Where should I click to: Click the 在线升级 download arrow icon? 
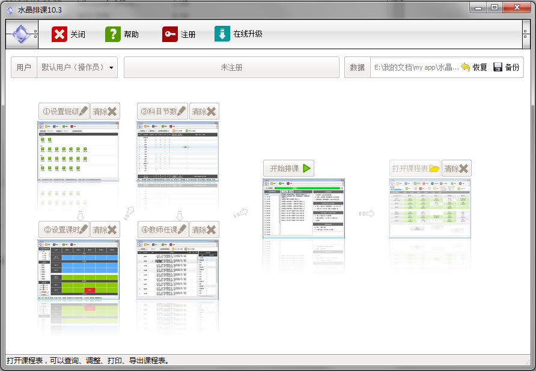(222, 34)
